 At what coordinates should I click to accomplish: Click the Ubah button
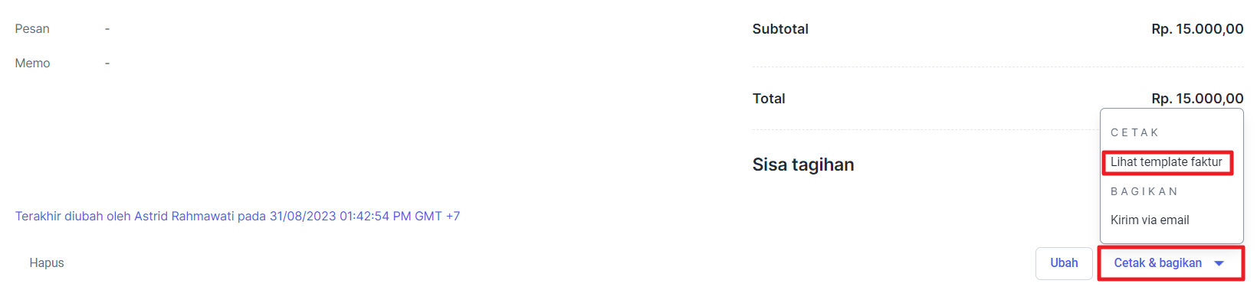[1064, 263]
